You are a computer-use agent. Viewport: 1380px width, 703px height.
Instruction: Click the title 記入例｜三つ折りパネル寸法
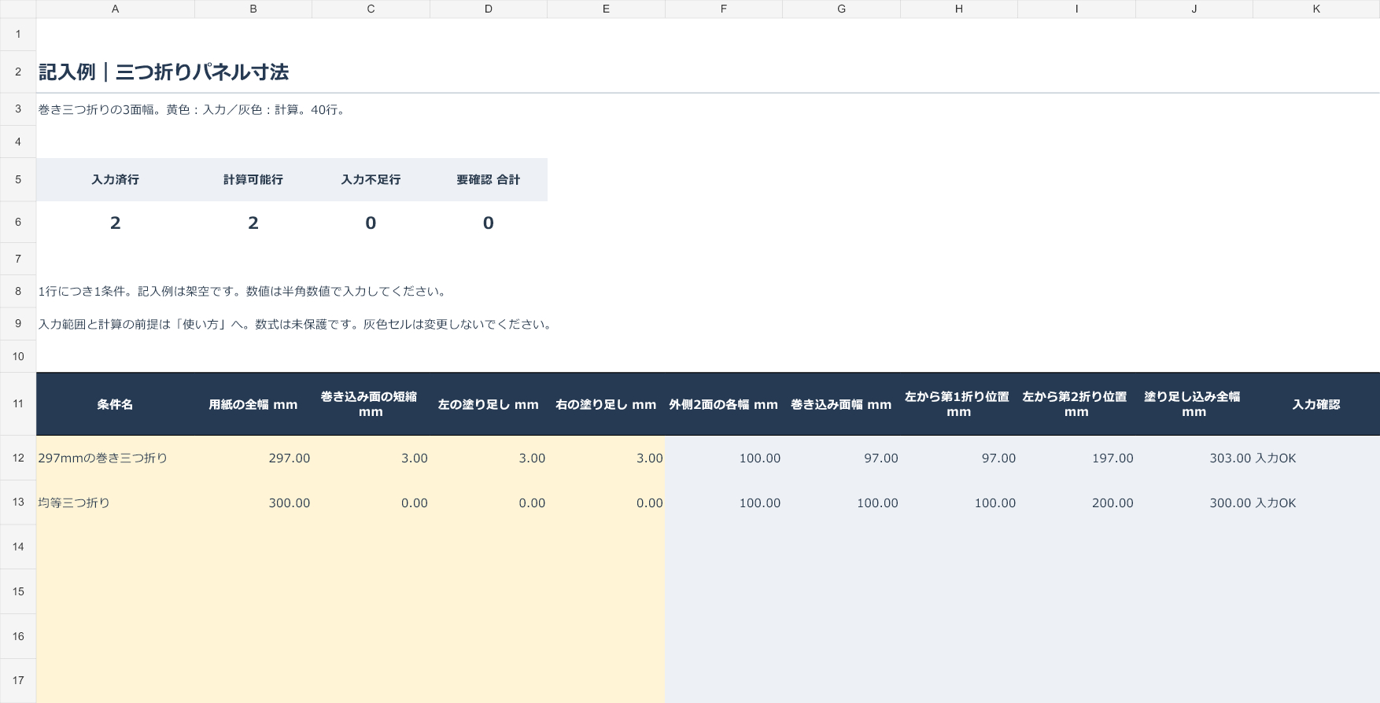point(164,72)
